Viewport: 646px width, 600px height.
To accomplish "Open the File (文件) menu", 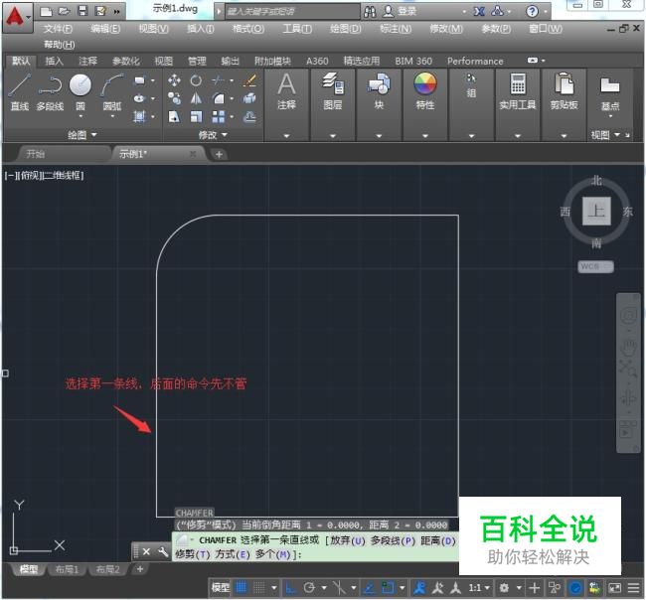I will point(58,29).
